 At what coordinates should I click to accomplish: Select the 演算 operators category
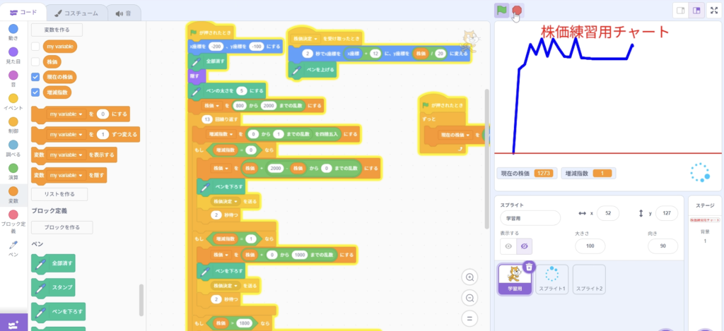(x=13, y=171)
